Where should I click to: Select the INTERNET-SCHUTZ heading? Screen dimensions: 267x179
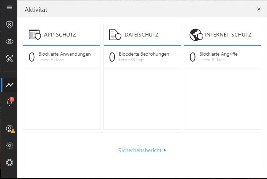(228, 35)
